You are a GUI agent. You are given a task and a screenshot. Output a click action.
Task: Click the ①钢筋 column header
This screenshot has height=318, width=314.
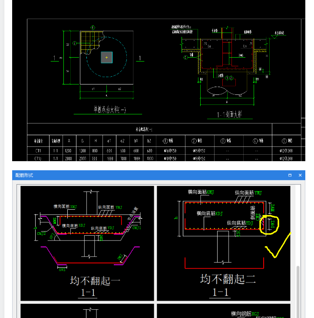click(x=168, y=141)
